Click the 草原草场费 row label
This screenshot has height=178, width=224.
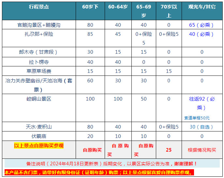pos(39,71)
